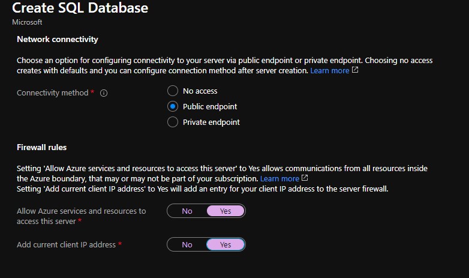Viewport: 469px width, 278px height.
Task: Click the Add current client IP address label
Action: pyautogui.click(x=67, y=245)
